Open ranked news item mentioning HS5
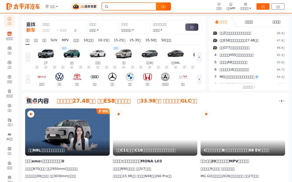This screenshot has width=292, height=182. [x=236, y=55]
